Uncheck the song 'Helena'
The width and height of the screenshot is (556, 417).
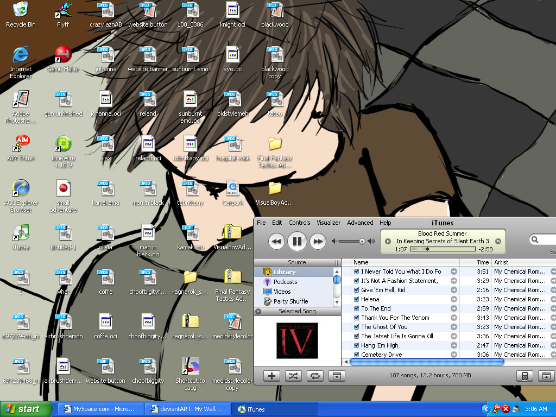click(x=357, y=299)
